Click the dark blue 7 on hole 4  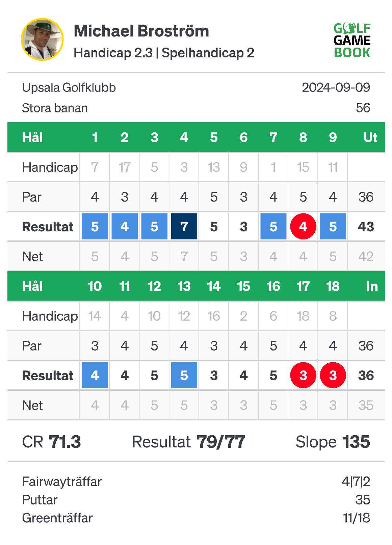184,226
